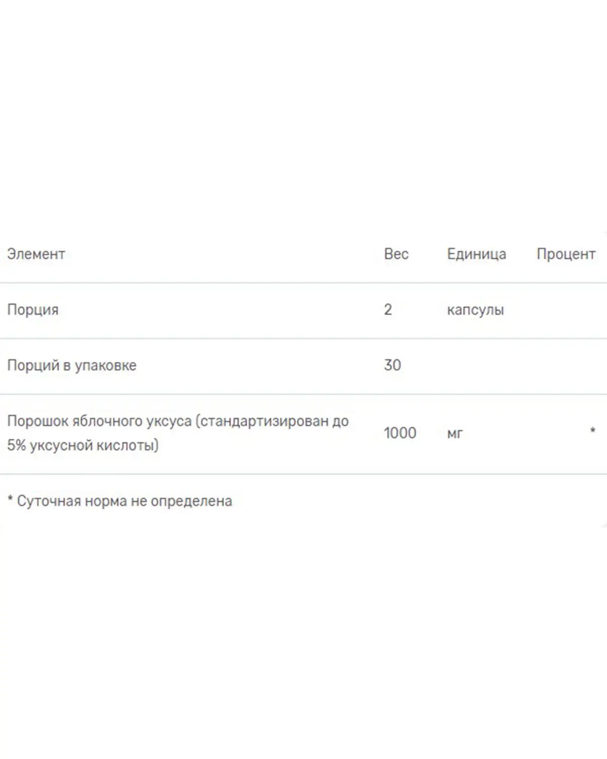Click the asterisk in the Процент column
Image resolution: width=607 pixels, height=759 pixels.
coord(592,431)
